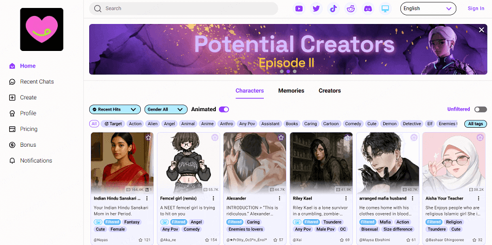Viewport: 492px width, 245px height.
Task: Favorite the Aisha Your Teacher card star
Action: click(x=480, y=137)
